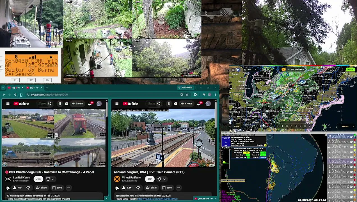Viewport: 357px width, 202px height.
Task: Open left YouTube hamburger guide menu
Action: [x=8, y=104]
